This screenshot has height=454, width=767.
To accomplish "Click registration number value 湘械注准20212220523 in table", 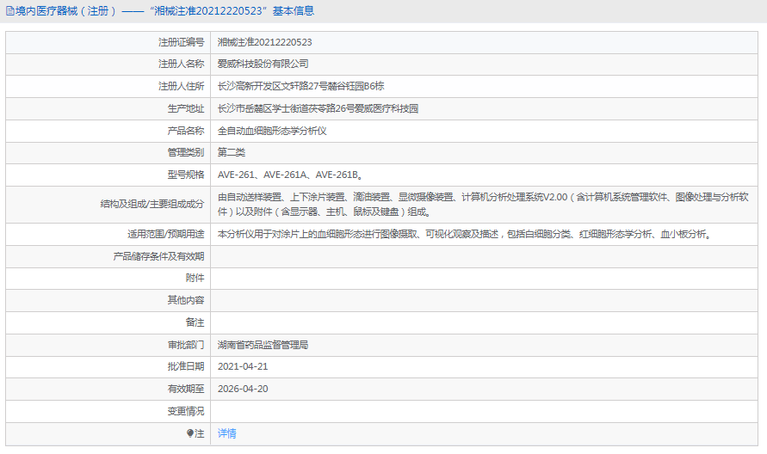I will (264, 42).
